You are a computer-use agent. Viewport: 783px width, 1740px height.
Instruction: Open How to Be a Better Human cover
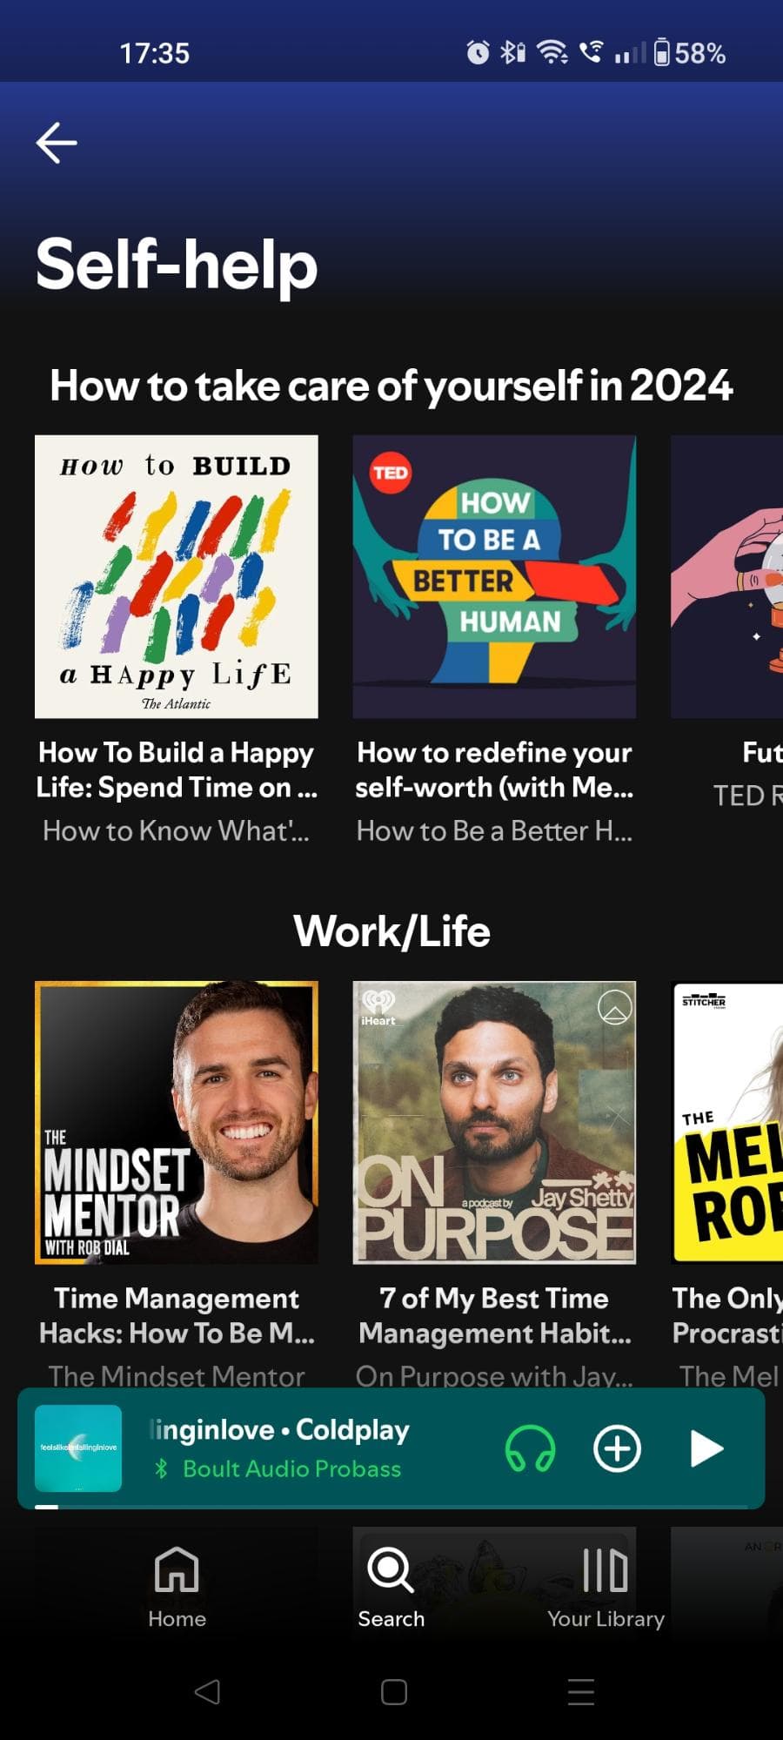tap(494, 577)
